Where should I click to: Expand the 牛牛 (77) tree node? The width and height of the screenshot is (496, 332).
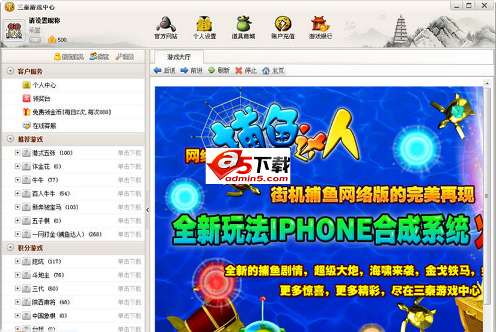pyautogui.click(x=17, y=180)
